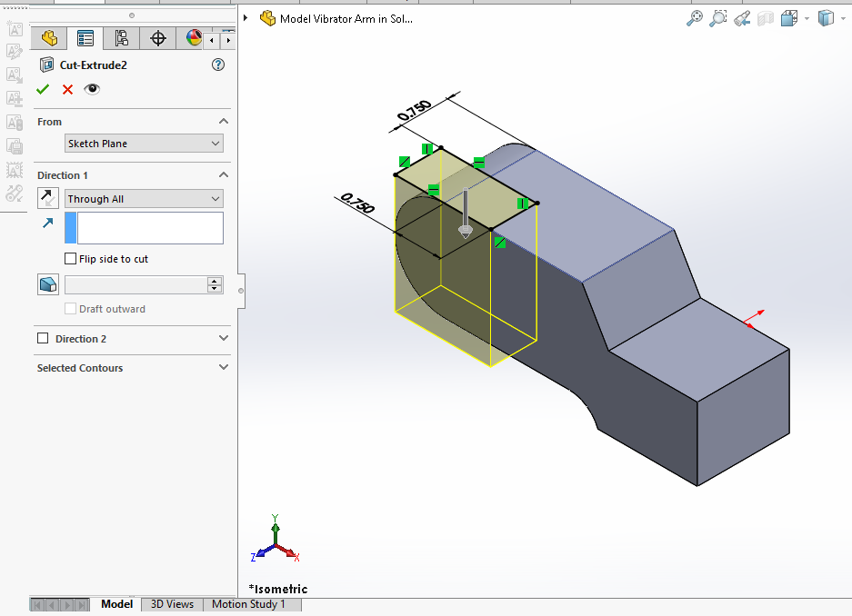The height and width of the screenshot is (616, 852).
Task: Toggle the Draft On/Off icon
Action: click(x=48, y=284)
